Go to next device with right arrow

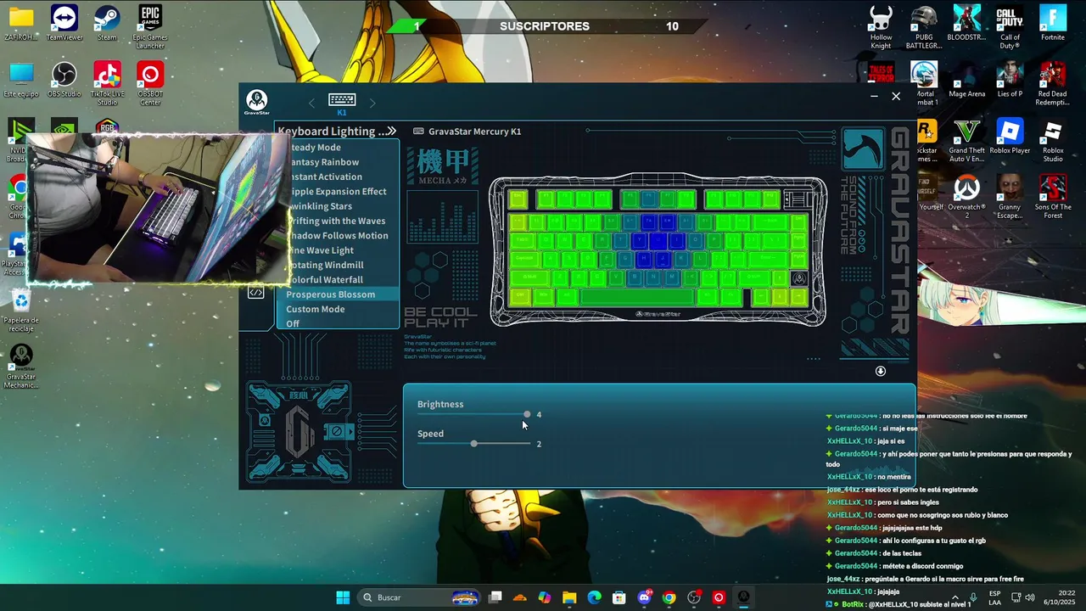pyautogui.click(x=372, y=103)
